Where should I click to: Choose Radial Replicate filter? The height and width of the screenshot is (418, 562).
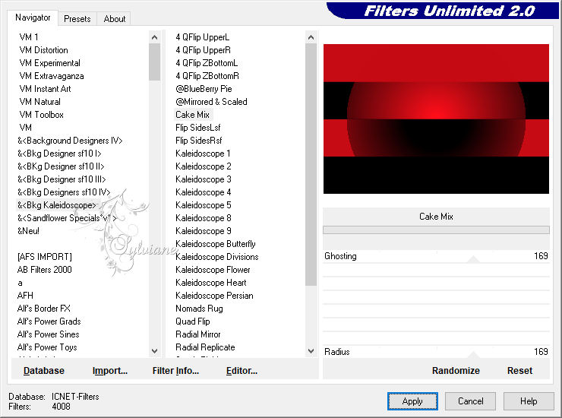click(x=205, y=347)
